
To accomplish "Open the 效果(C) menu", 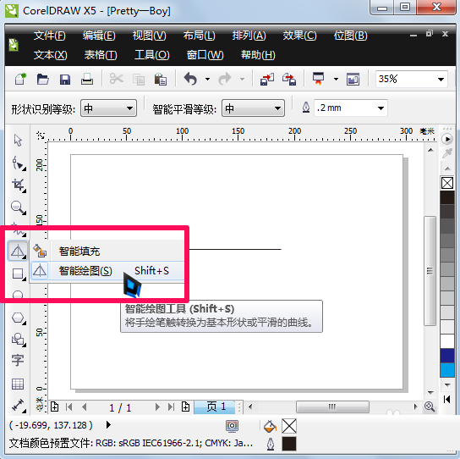I will tap(299, 36).
